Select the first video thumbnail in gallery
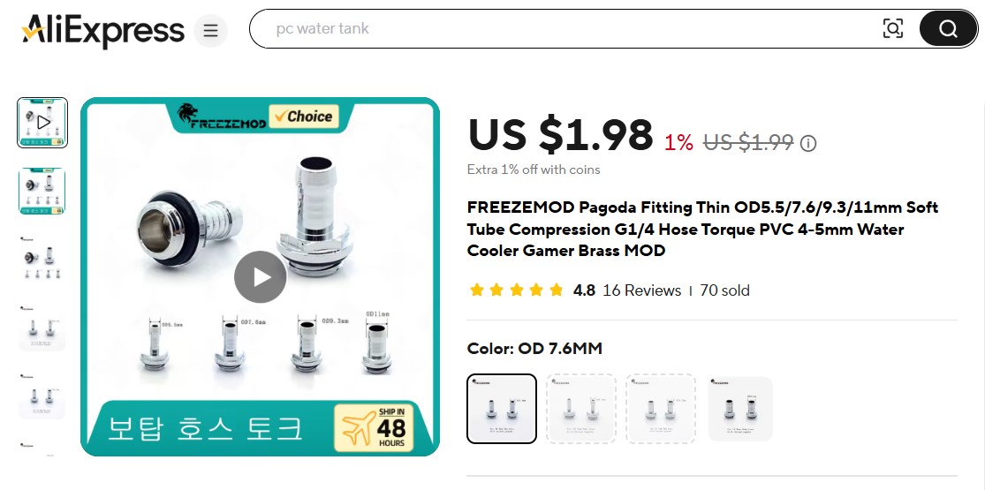Image resolution: width=985 pixels, height=490 pixels. [x=42, y=123]
